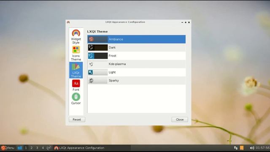Image resolution: width=270 pixels, height=152 pixels.
Task: Click the Dark theme preview thumbnail
Action: pyautogui.click(x=98, y=48)
